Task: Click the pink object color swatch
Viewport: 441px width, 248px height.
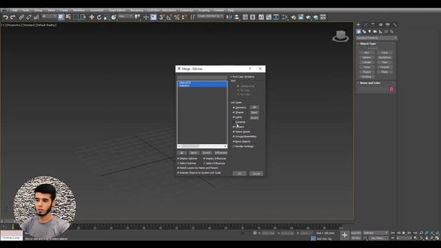Action: (391, 89)
